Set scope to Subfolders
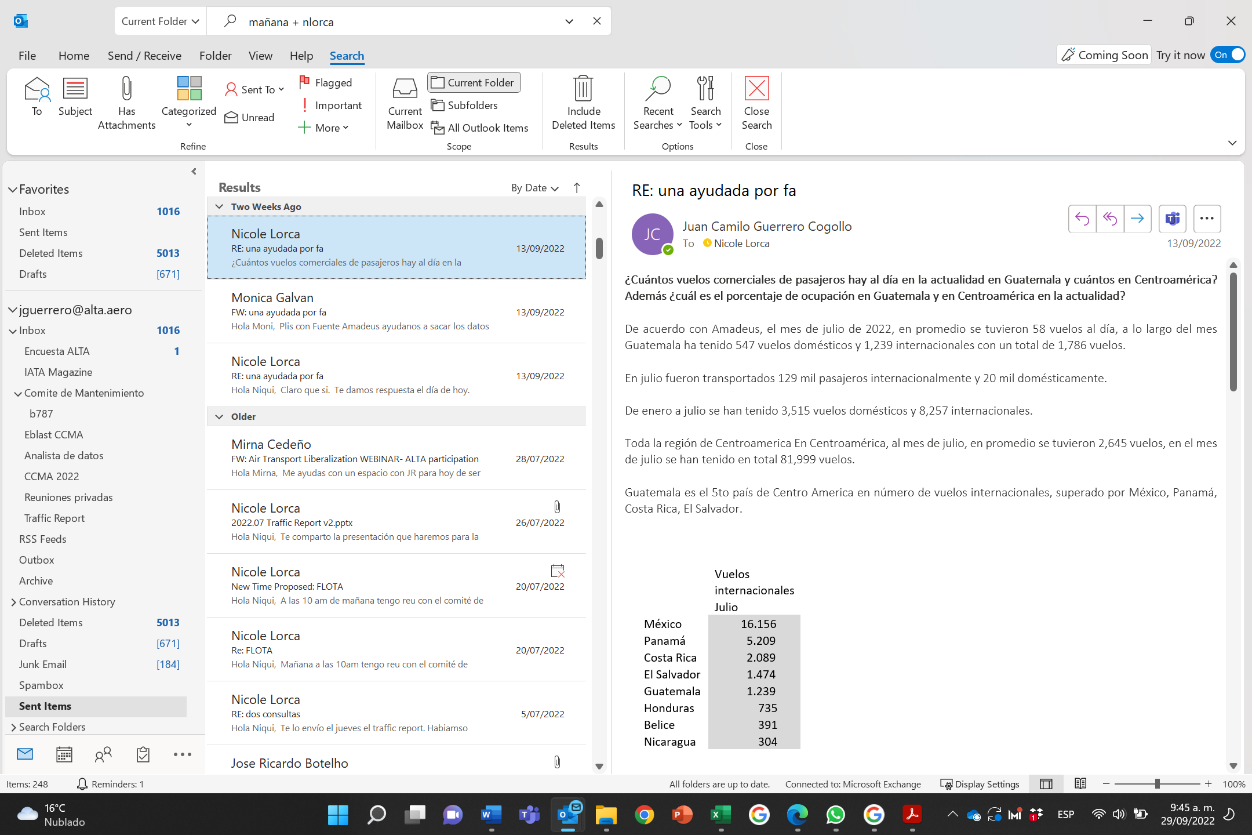This screenshot has width=1252, height=835. coord(465,105)
